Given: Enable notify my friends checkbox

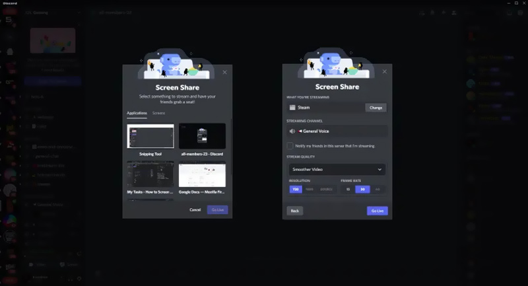Looking at the screenshot, I should pos(290,145).
